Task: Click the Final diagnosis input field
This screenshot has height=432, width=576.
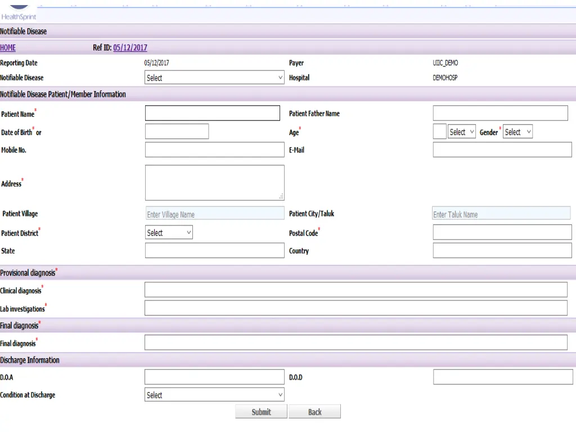Action: [x=356, y=343]
